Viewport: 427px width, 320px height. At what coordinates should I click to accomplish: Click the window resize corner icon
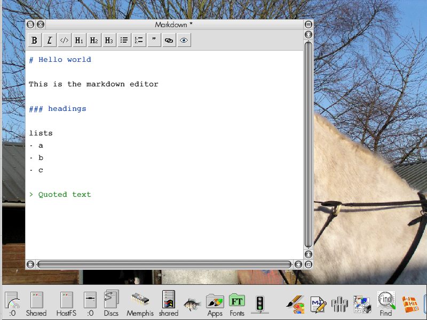pos(309,265)
